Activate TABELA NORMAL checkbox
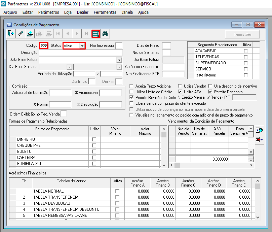The image size is (272, 232). (x=117, y=191)
